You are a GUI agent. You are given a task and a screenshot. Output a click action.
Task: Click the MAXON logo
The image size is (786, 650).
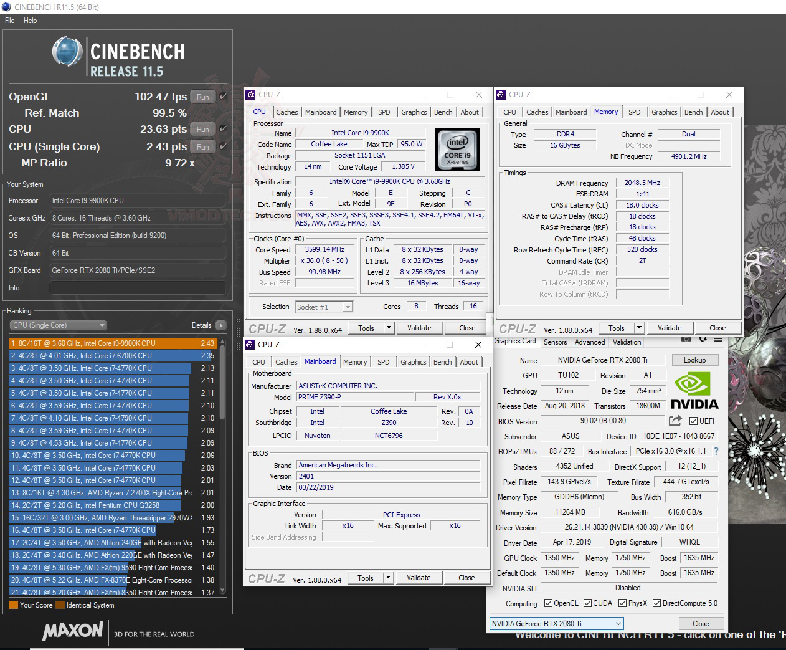pos(72,631)
